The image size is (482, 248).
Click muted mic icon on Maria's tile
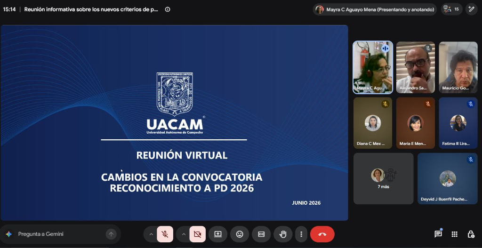(x=427, y=104)
